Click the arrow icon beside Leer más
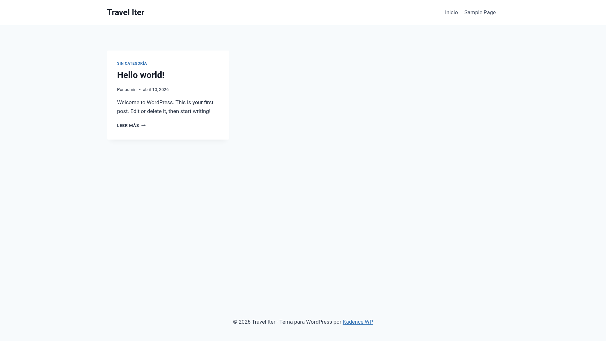This screenshot has width=606, height=341. [144, 125]
